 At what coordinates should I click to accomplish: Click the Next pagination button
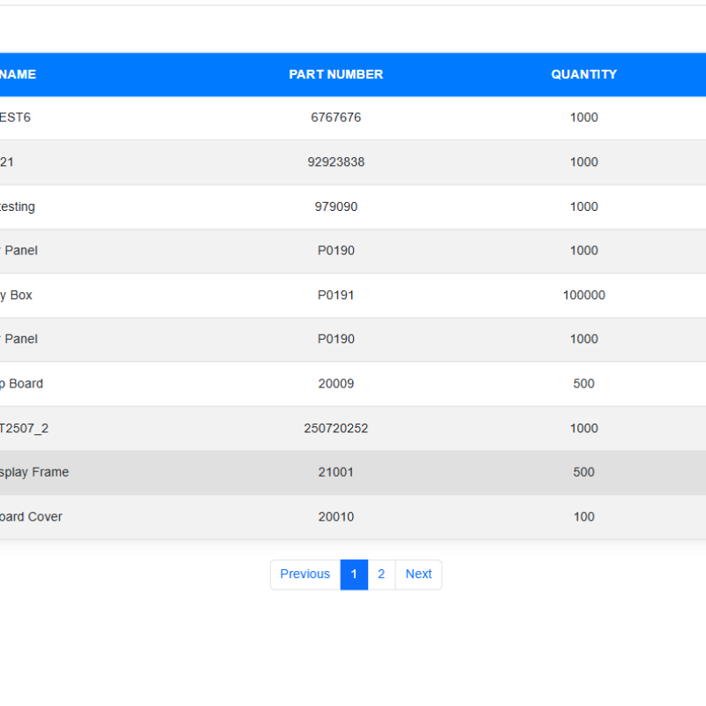click(418, 575)
